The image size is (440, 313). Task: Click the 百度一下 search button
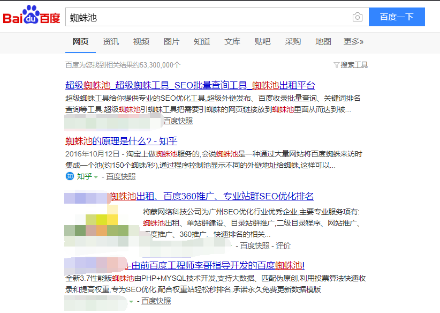click(396, 17)
